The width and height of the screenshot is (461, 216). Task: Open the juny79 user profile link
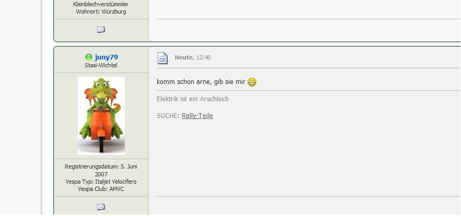(x=106, y=57)
